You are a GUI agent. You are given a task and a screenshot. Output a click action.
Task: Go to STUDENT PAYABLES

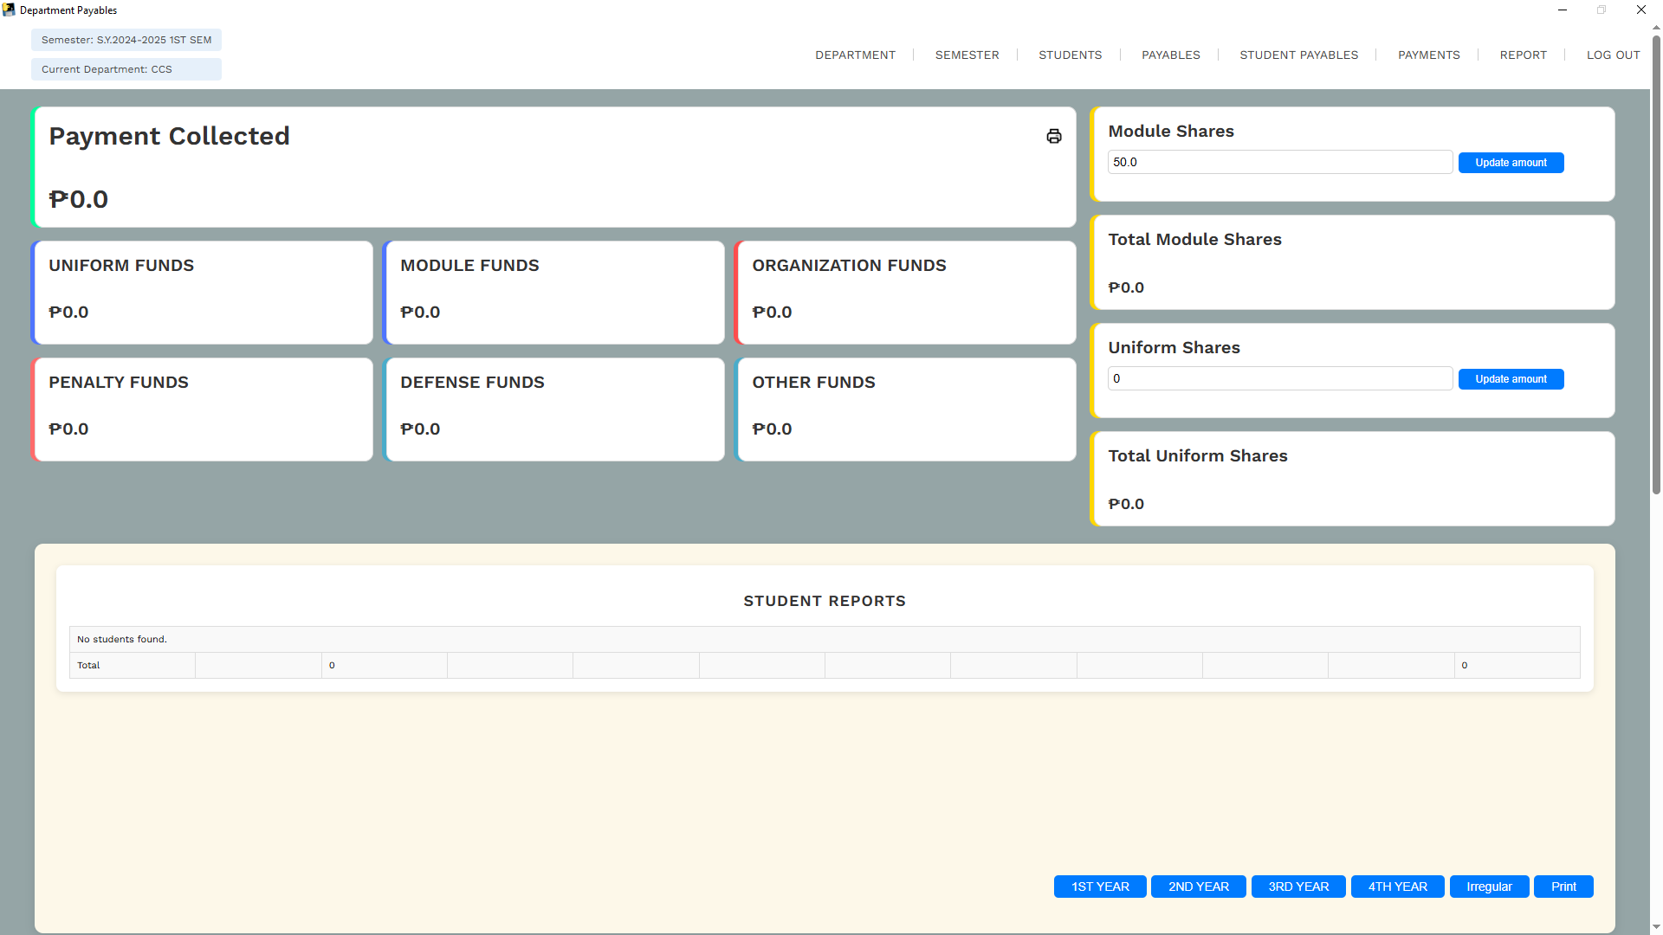click(x=1298, y=55)
